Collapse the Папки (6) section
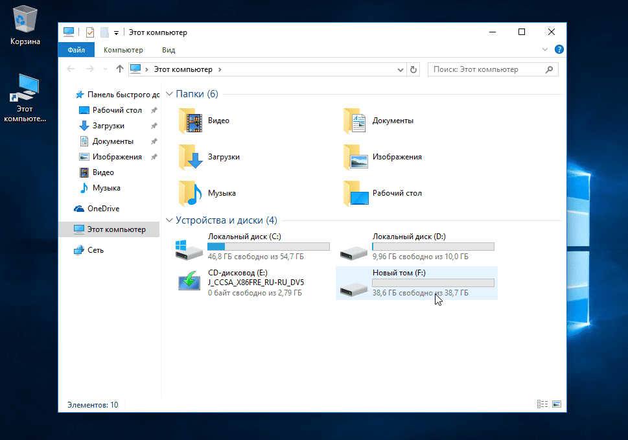 click(170, 94)
